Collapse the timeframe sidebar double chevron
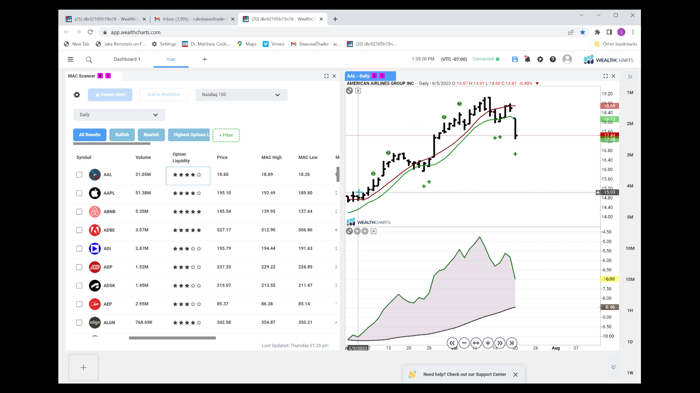Viewport: 700px width, 393px height. click(630, 77)
